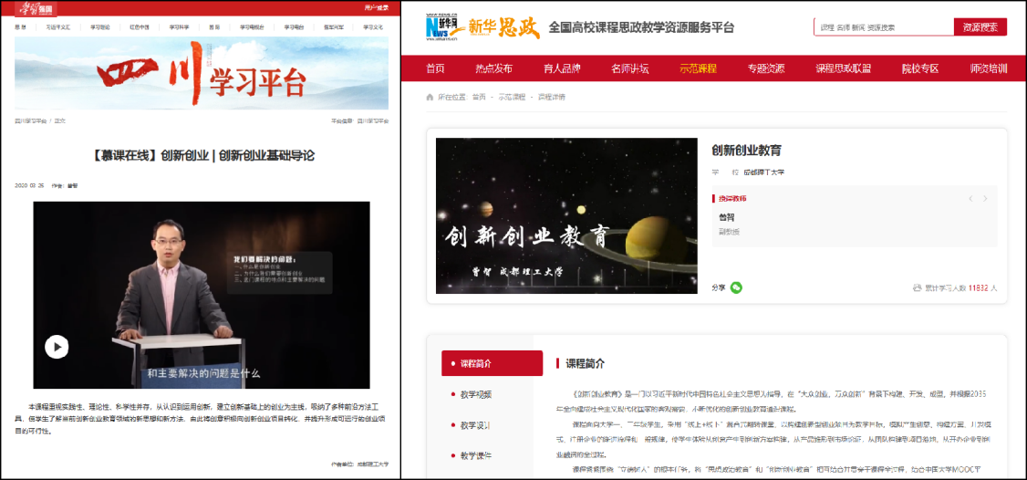Click the 资源搜索 button

tap(980, 26)
